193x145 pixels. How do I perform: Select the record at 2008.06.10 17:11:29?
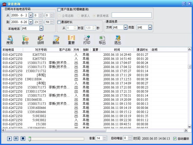[94, 75]
